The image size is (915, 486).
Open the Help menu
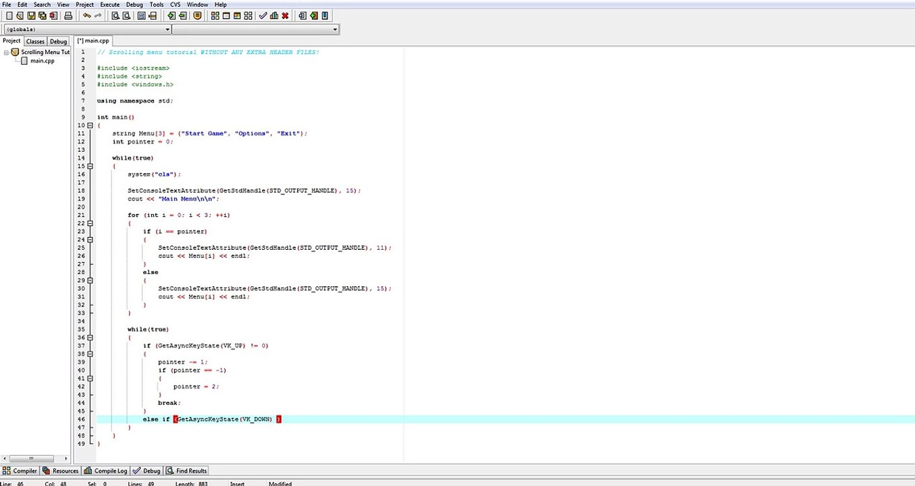220,4
